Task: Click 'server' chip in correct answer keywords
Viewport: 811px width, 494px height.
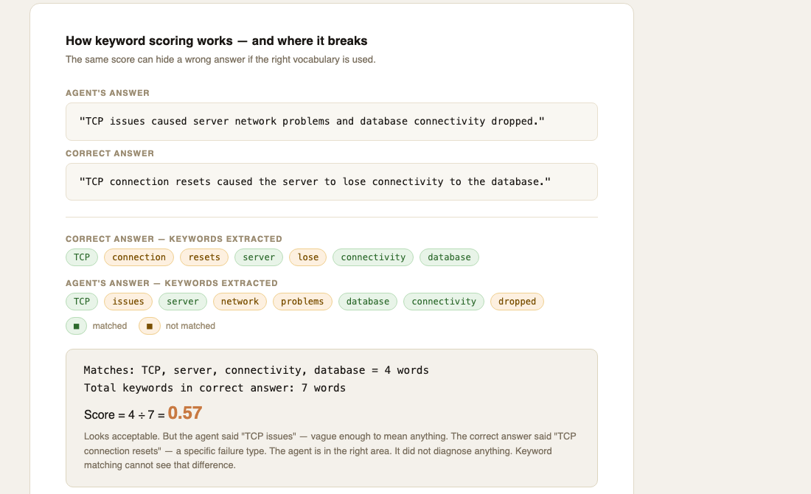Action: (259, 257)
